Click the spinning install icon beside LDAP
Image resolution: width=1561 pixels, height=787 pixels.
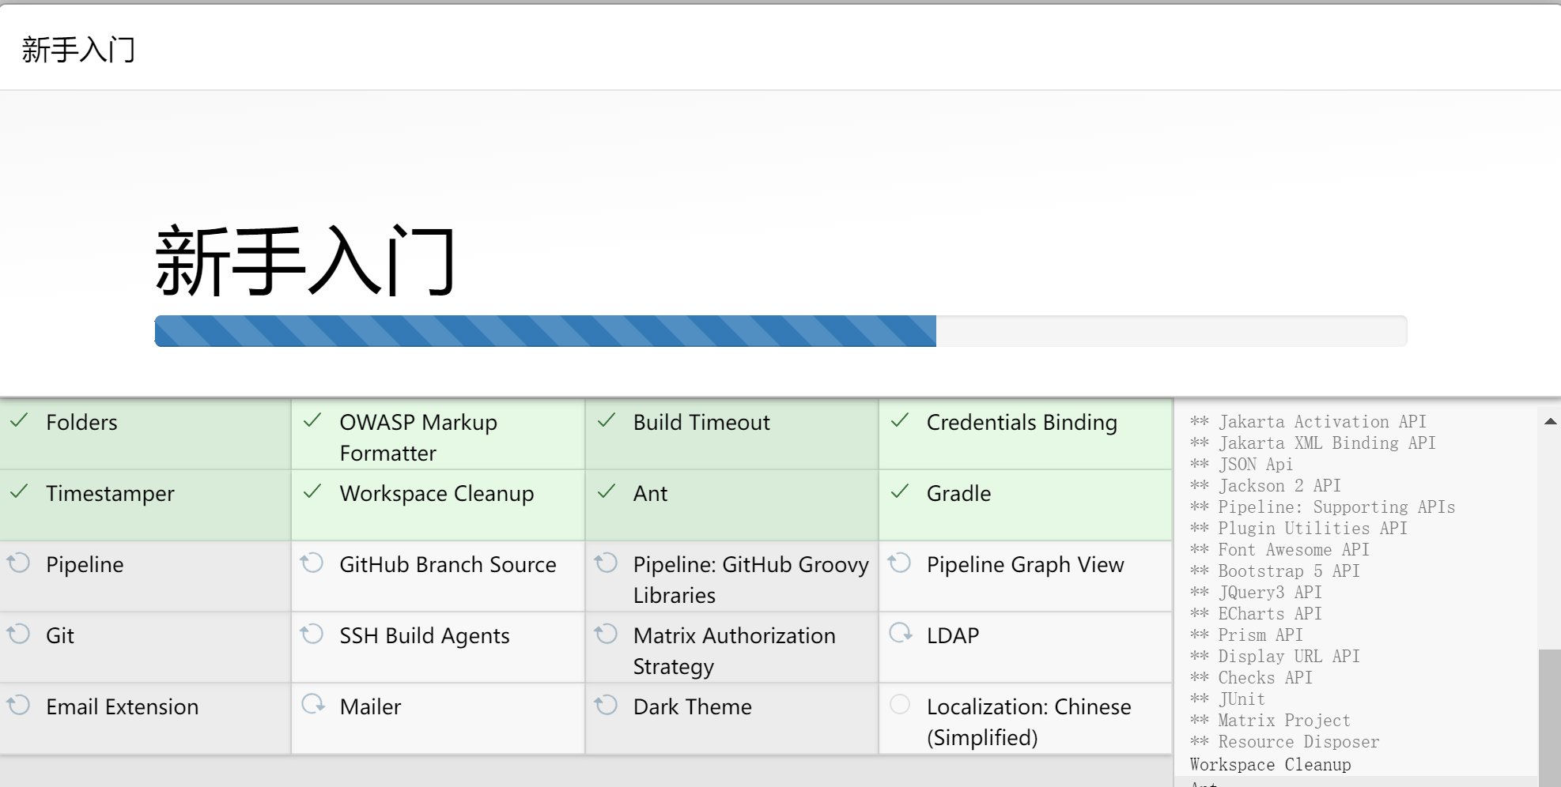[900, 634]
